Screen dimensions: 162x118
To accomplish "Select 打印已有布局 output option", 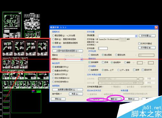I will point(53,82).
